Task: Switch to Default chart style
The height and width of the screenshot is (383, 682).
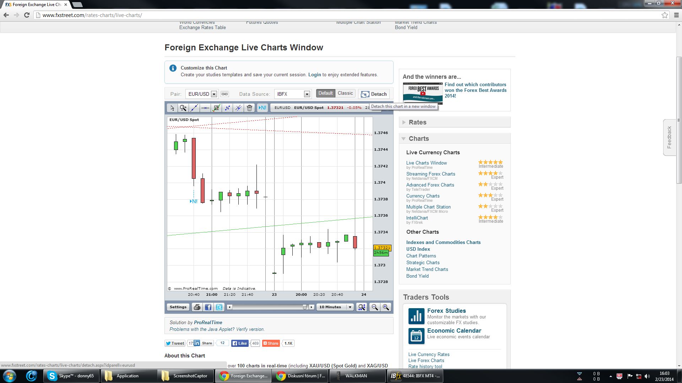Action: (325, 93)
